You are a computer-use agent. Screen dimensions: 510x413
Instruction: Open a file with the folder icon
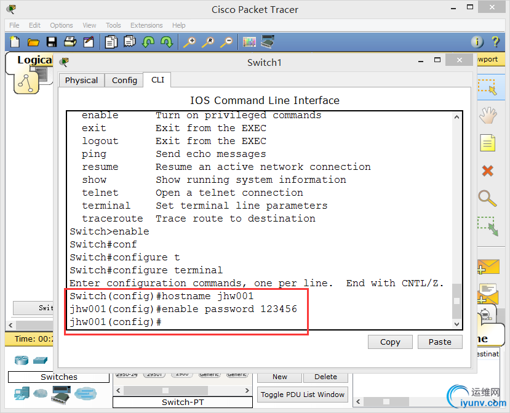click(x=33, y=42)
